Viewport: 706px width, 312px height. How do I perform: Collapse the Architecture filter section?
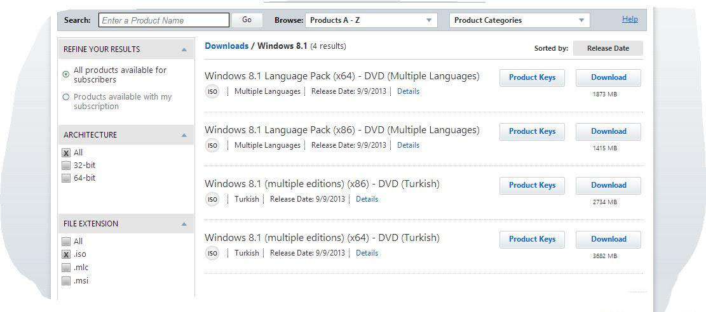(184, 135)
